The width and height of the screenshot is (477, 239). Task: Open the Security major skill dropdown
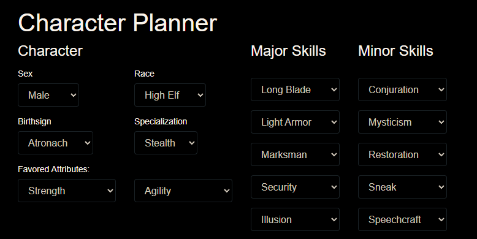coord(295,187)
